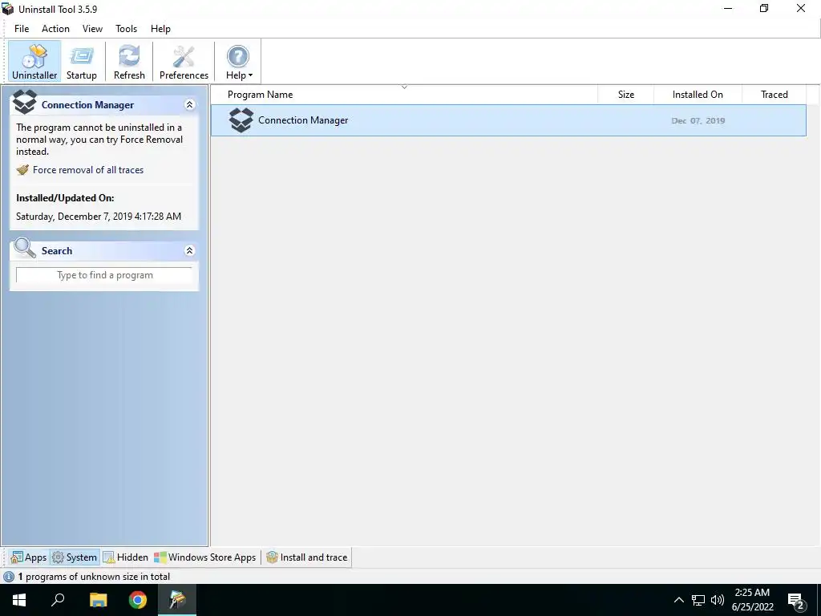Image resolution: width=821 pixels, height=616 pixels.
Task: Sort by Size column header
Action: coord(625,95)
